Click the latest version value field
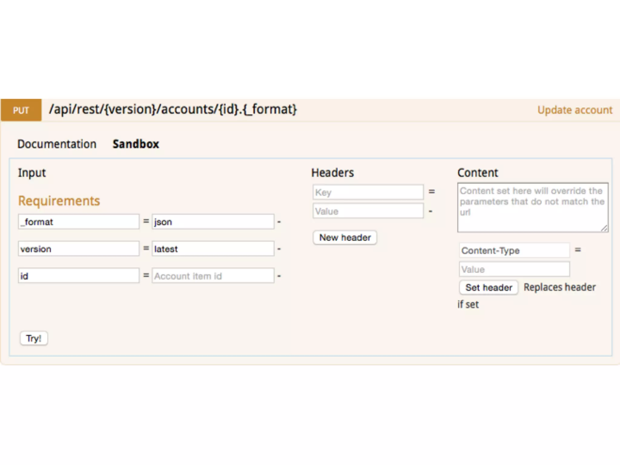620x465 pixels. [213, 249]
